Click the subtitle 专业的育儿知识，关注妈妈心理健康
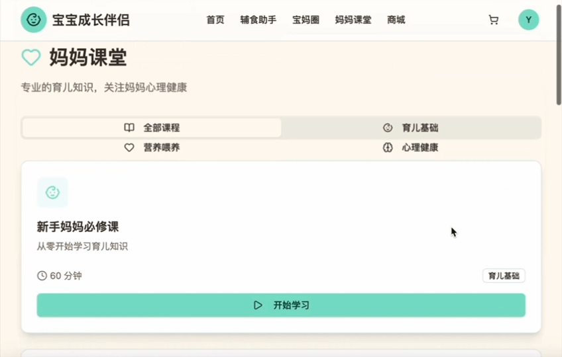The width and height of the screenshot is (562, 357). [x=104, y=87]
